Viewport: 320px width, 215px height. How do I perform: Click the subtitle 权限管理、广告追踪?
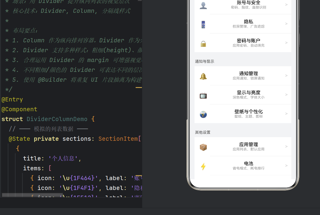pos(249,27)
